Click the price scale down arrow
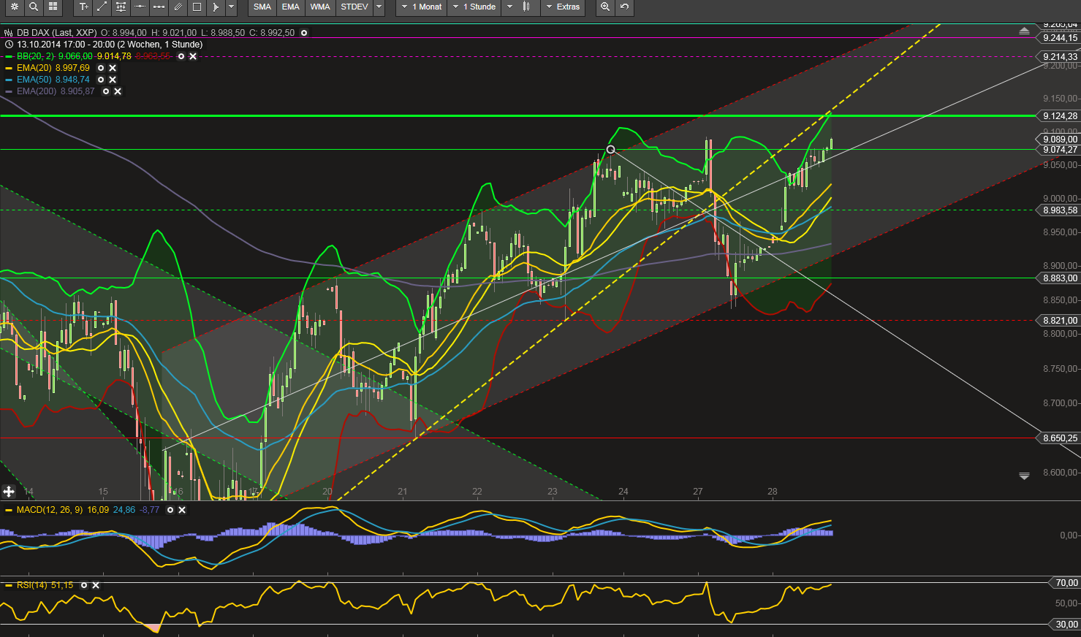This screenshot has width=1081, height=637. [1024, 476]
